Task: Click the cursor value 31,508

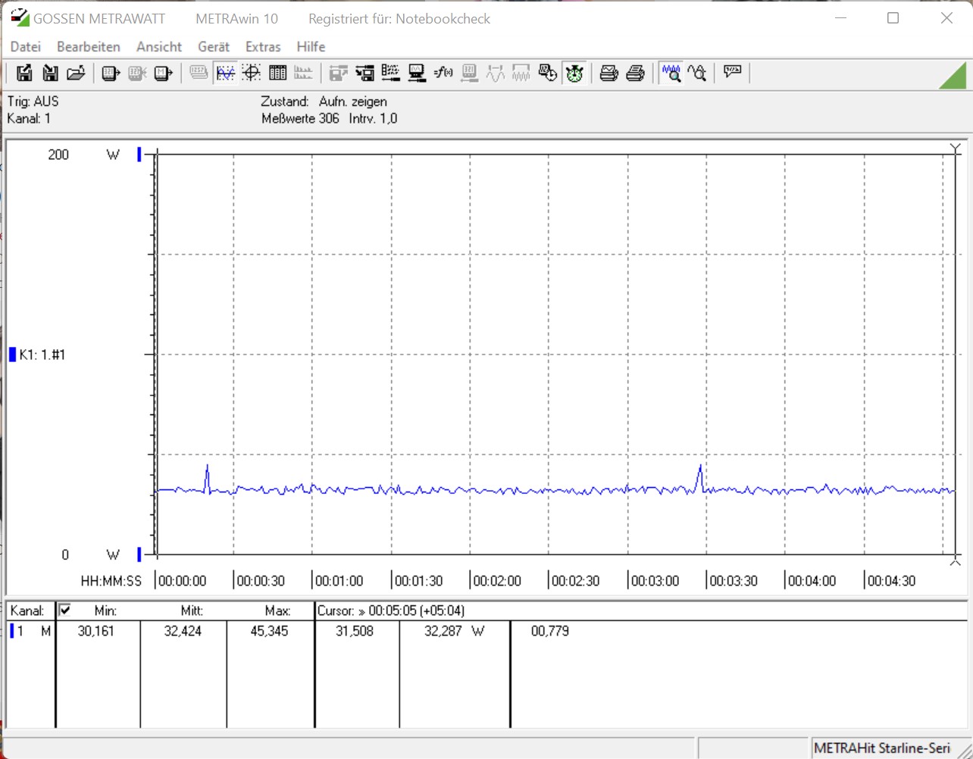Action: coord(355,631)
